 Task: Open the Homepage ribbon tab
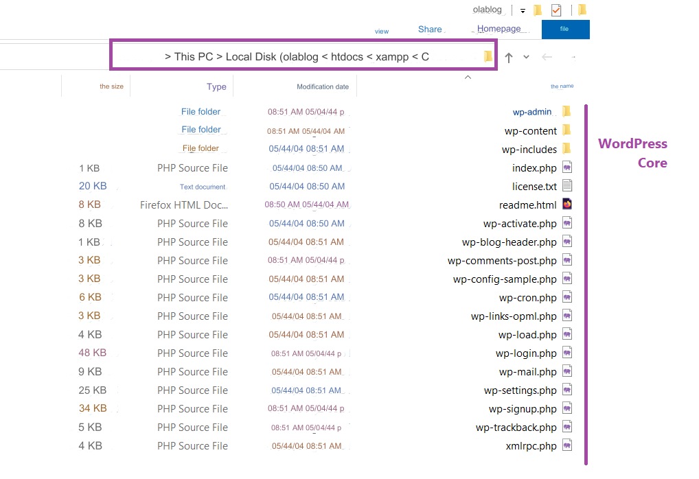click(499, 29)
